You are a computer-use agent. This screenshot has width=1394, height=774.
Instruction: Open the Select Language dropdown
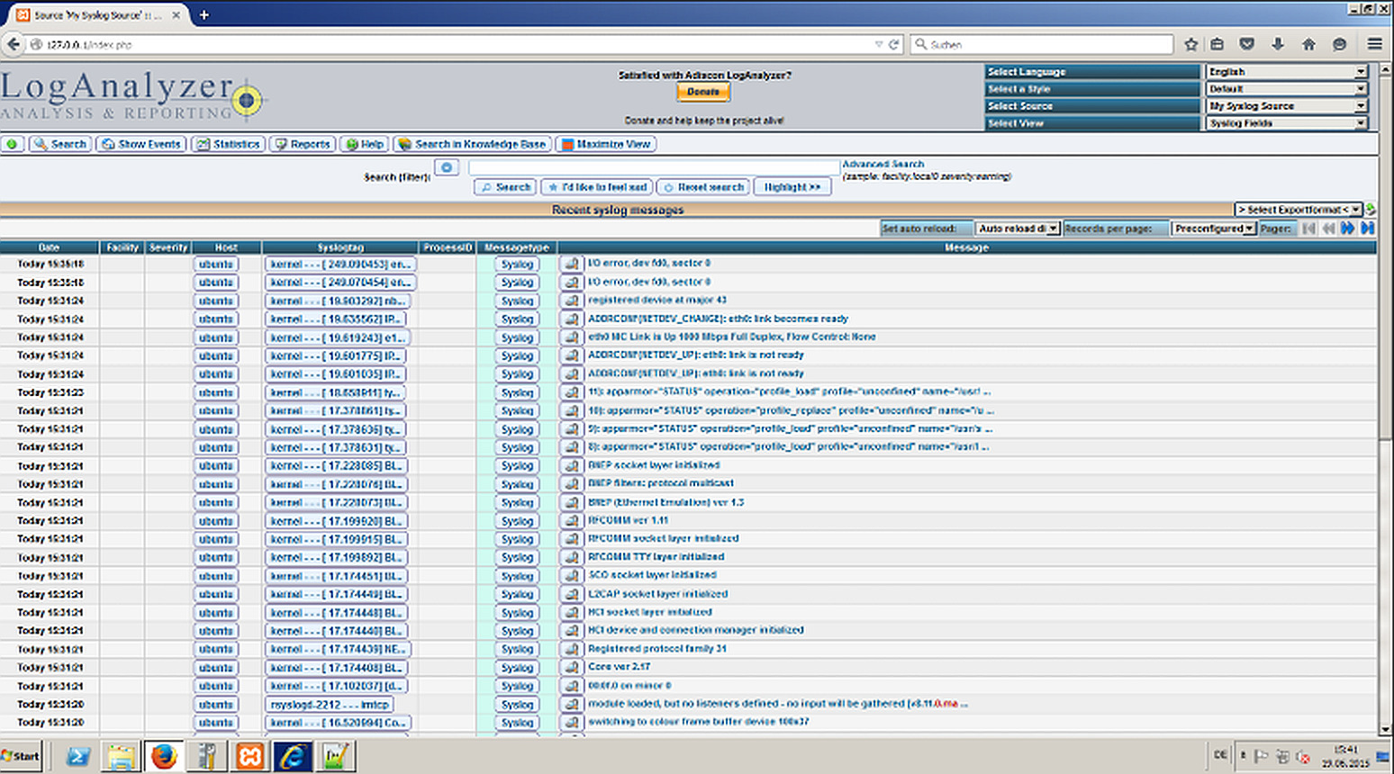tap(1287, 71)
